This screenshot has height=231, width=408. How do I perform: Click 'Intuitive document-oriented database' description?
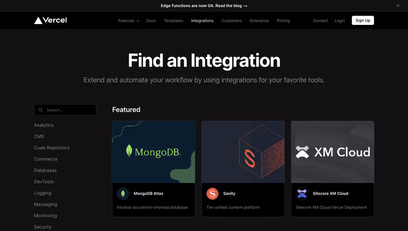[x=152, y=208]
